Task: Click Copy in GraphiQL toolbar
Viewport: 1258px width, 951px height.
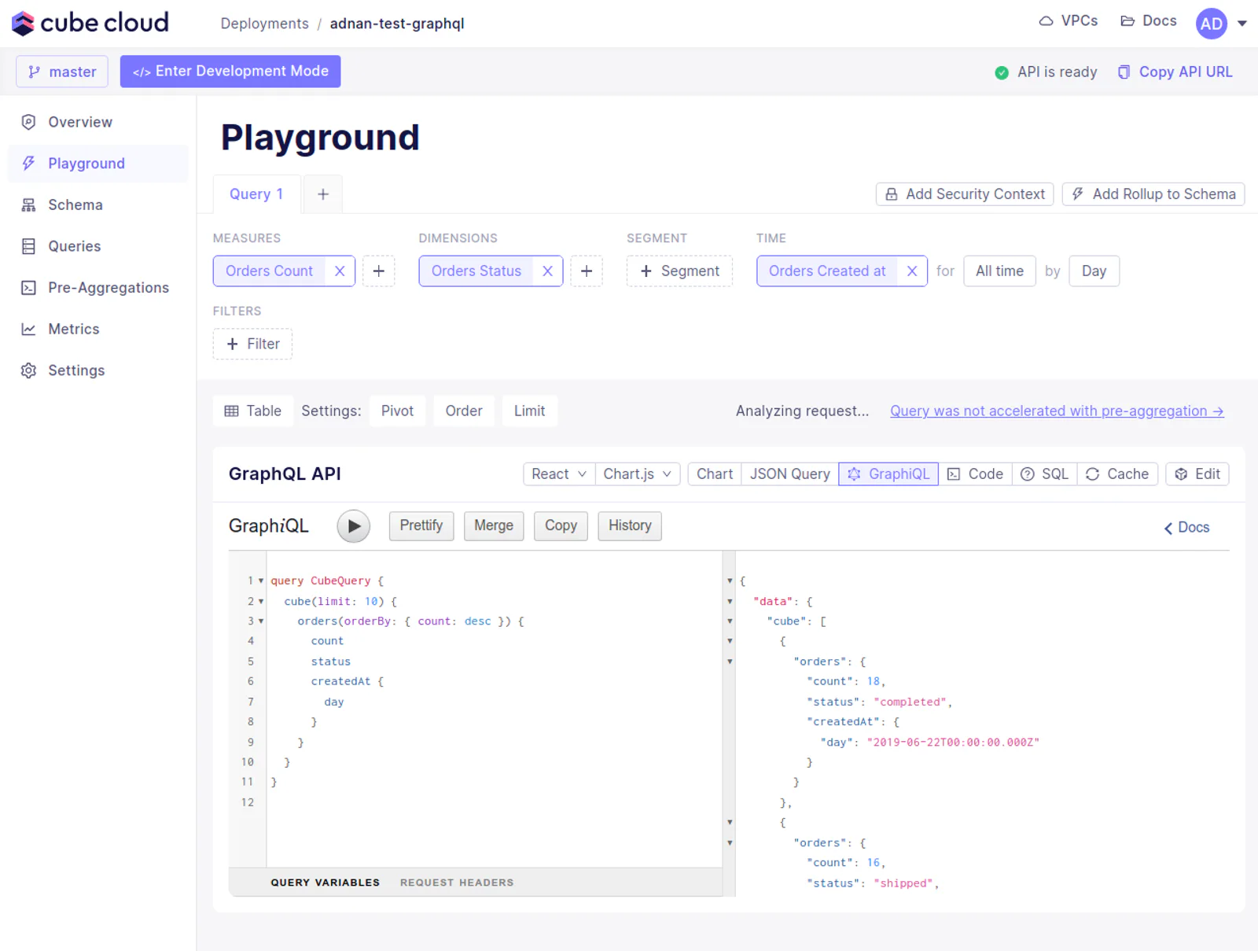Action: pos(561,526)
